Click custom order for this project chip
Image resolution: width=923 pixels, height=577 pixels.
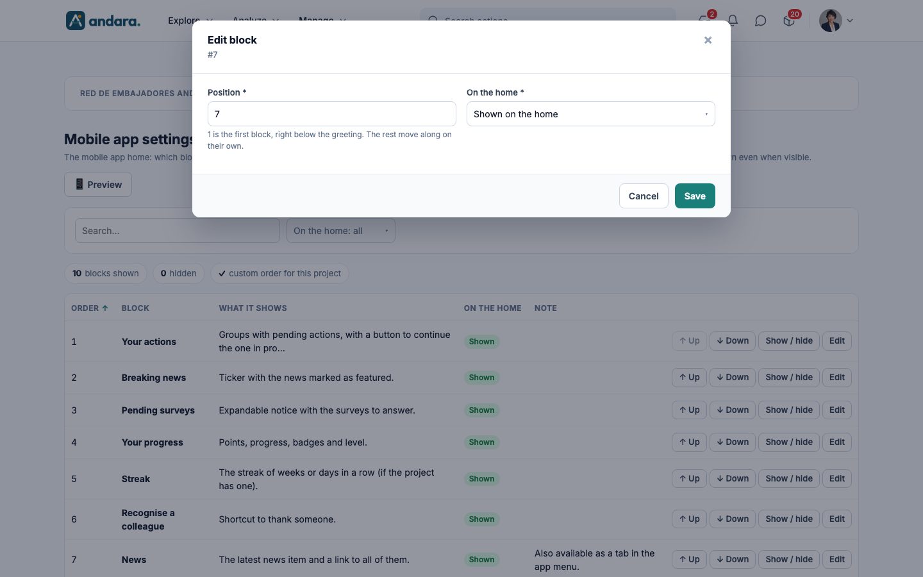279,274
